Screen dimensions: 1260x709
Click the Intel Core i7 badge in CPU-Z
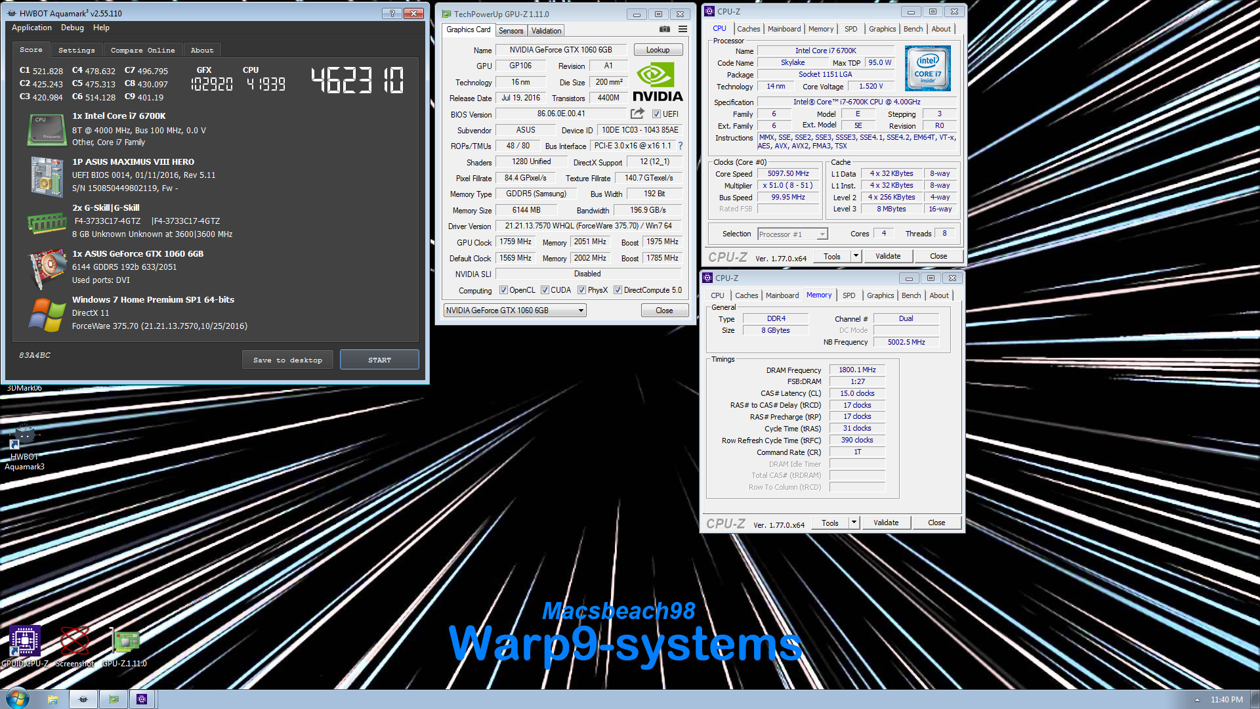tap(927, 68)
